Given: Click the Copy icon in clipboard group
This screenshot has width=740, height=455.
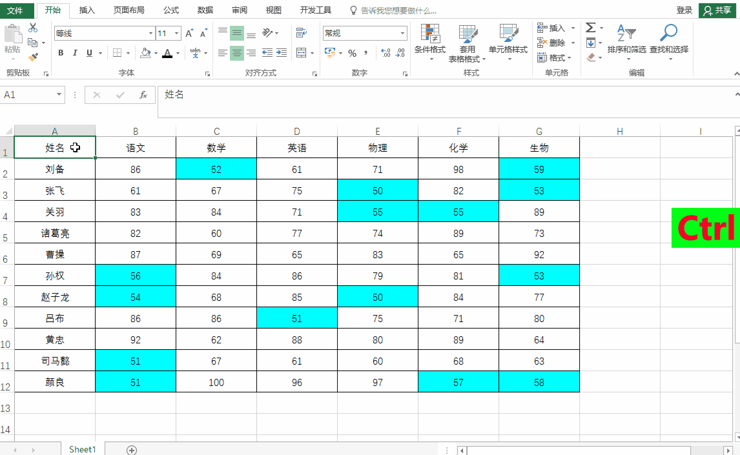Looking at the screenshot, I should [x=32, y=43].
